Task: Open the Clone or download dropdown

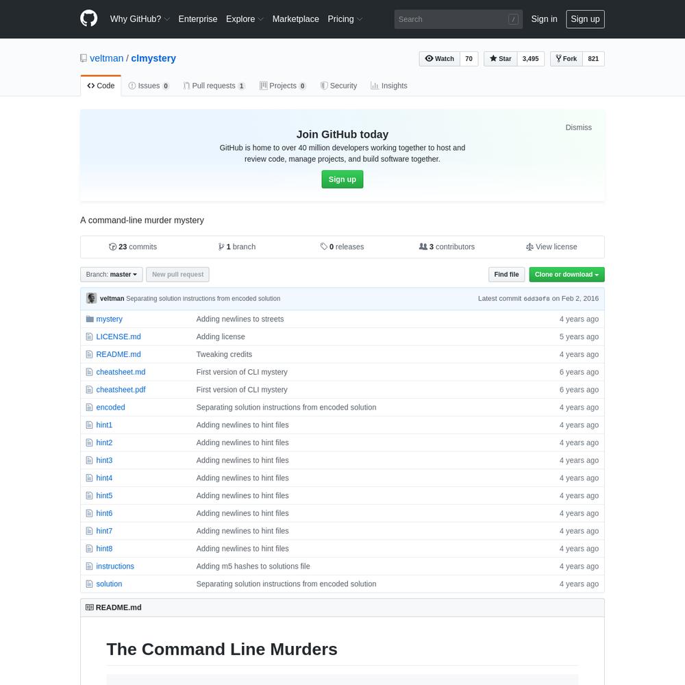Action: click(x=566, y=275)
